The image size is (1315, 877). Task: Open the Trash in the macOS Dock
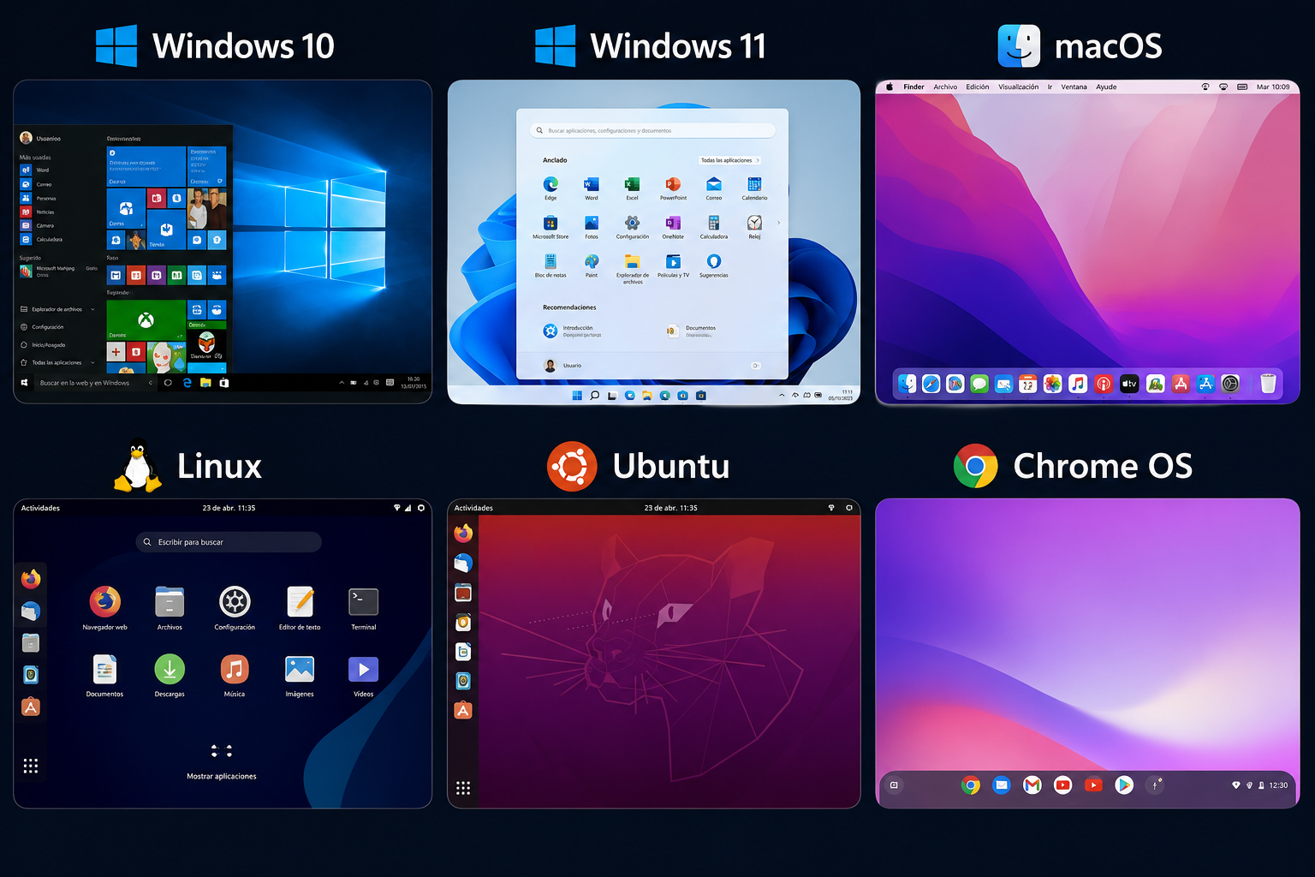click(1268, 384)
